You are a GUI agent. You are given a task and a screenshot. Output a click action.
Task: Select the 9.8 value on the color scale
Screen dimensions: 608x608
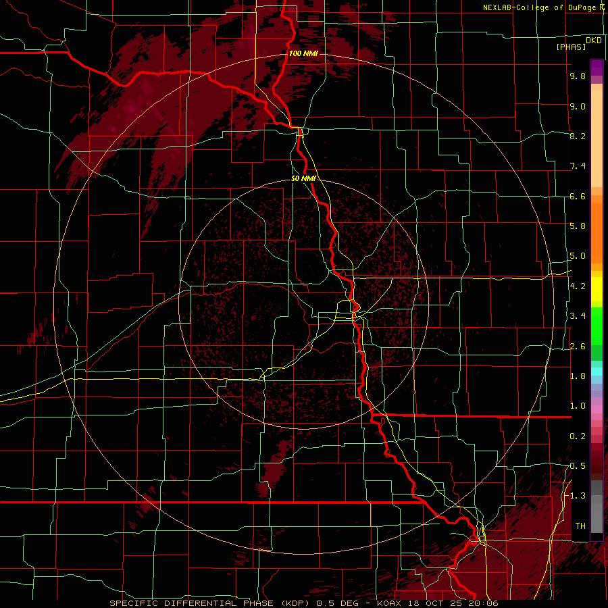click(578, 76)
